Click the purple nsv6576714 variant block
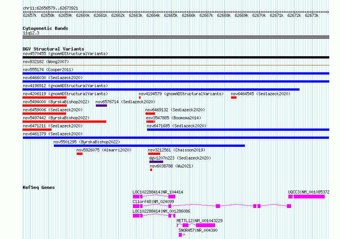 102,106
